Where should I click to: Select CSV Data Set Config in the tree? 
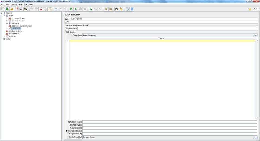(x=16, y=31)
